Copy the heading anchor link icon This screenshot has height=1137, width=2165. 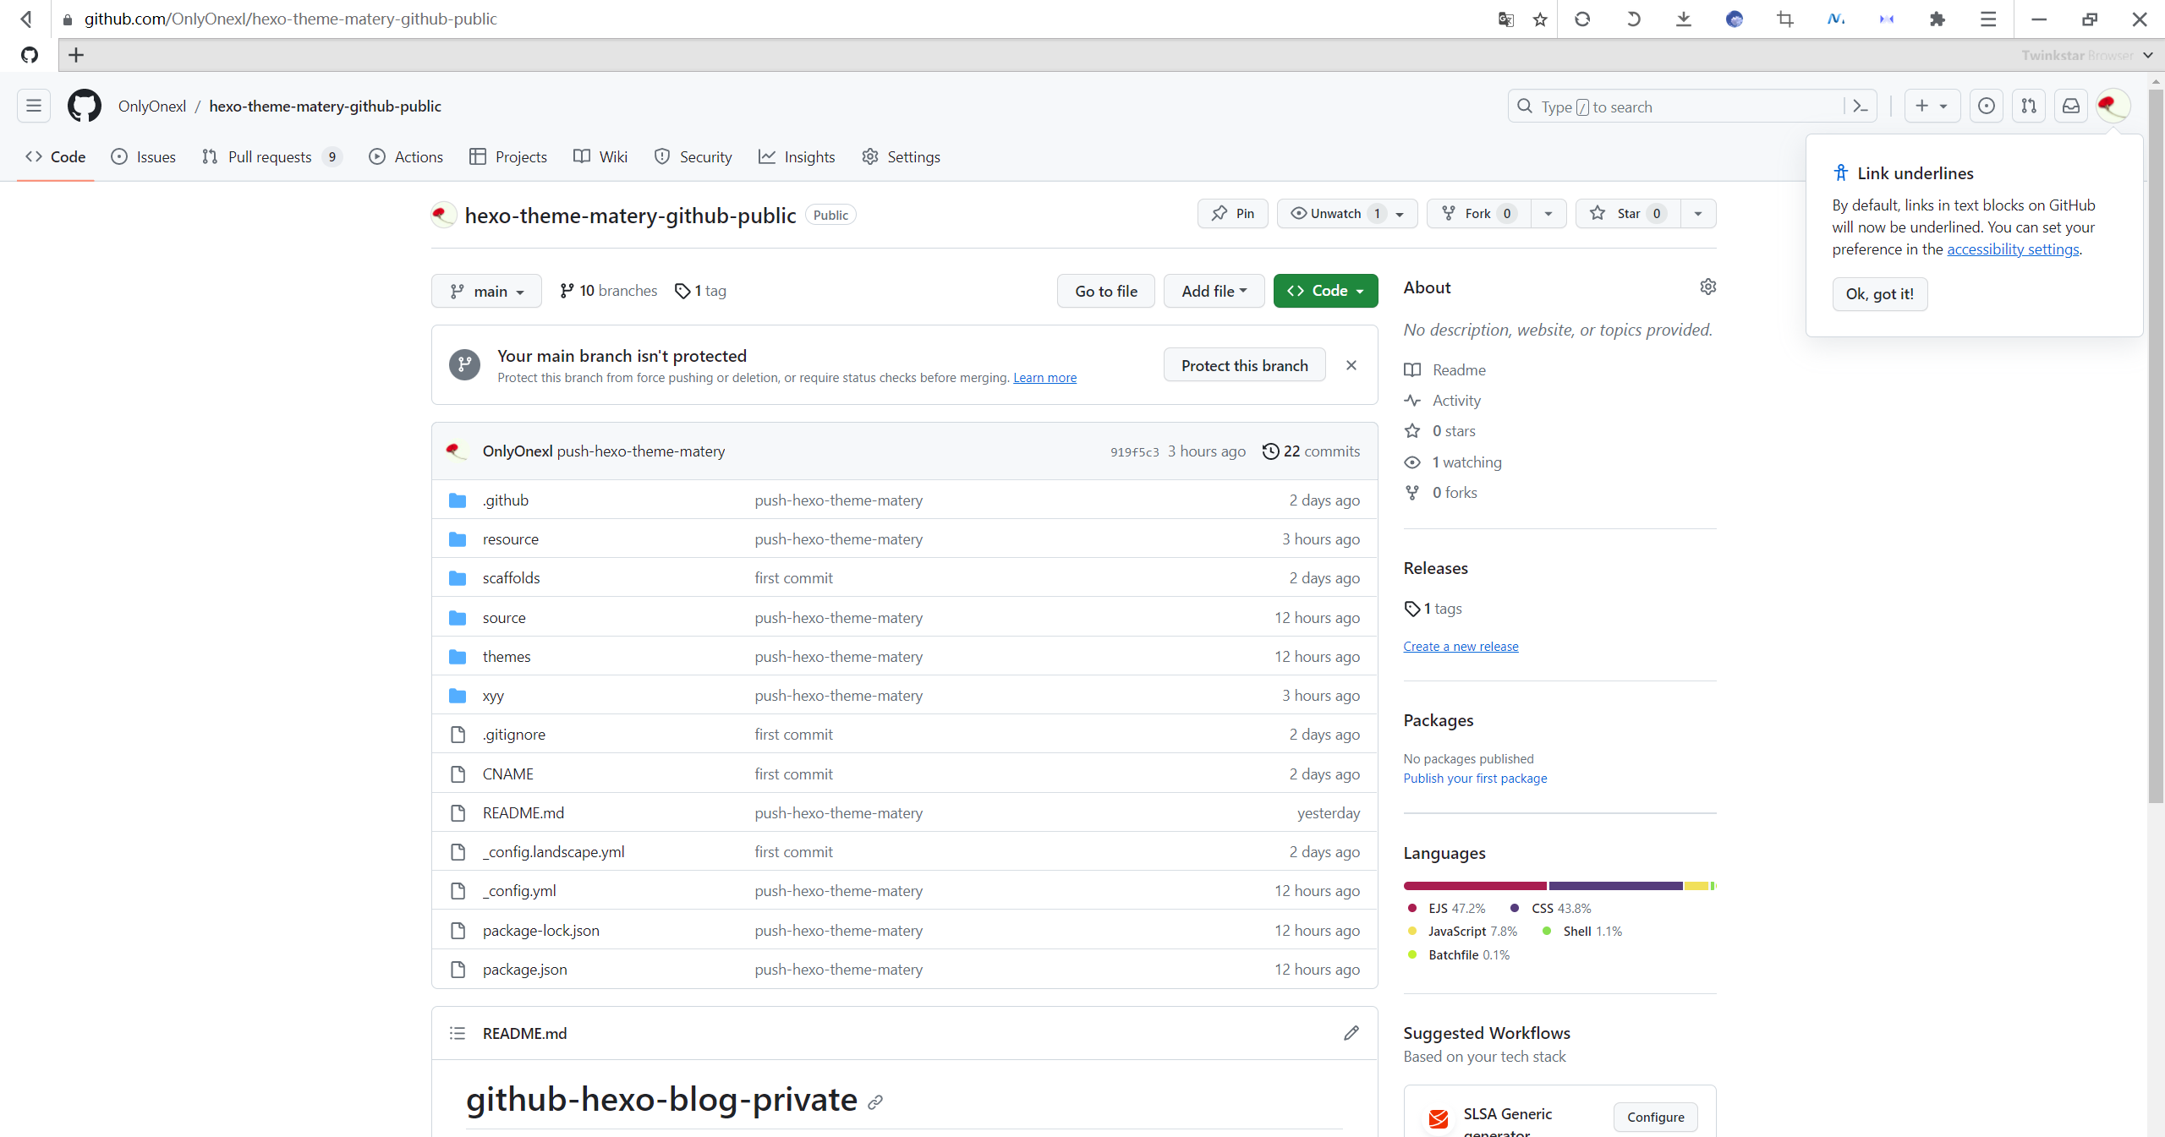[x=875, y=1101]
